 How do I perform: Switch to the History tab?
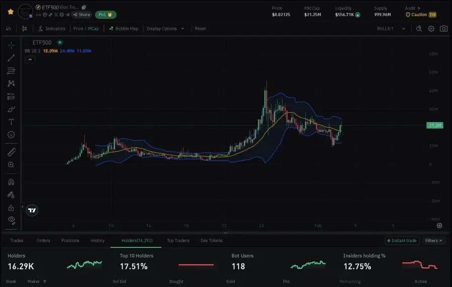[x=97, y=240]
